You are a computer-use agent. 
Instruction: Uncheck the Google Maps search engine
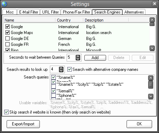7,33
